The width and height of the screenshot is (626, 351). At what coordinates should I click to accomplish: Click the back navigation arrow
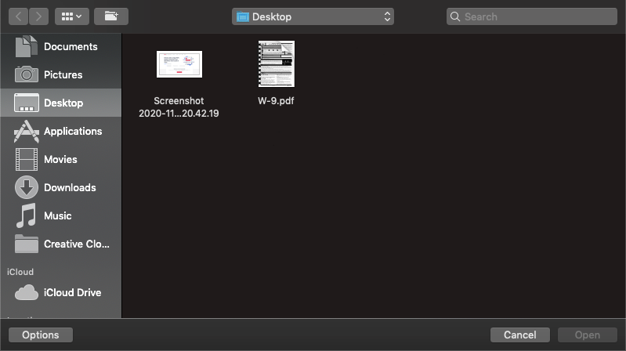(19, 16)
